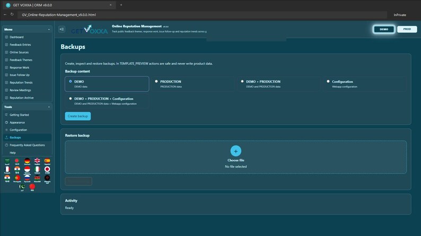Image resolution: width=421 pixels, height=236 pixels.
Task: Switch to PROD mode in the header
Action: [x=407, y=29]
